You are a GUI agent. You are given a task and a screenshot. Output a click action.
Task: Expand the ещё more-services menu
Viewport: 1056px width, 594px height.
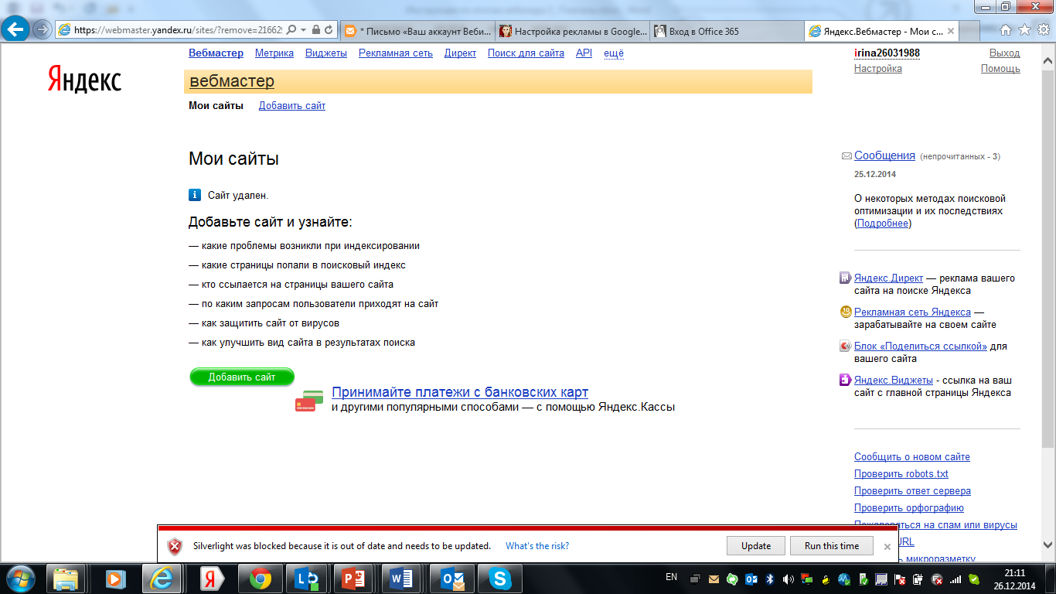tap(614, 53)
